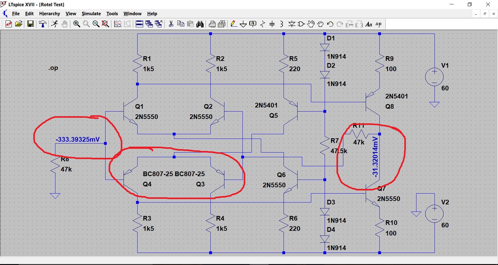Zoom to fit using crossed-out magnifier icon
498x265 pixels.
coord(106,24)
